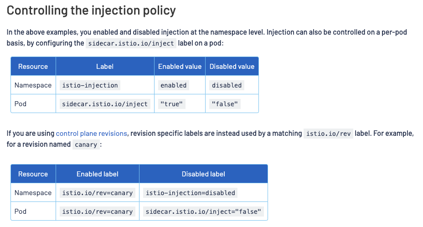Click the Enabled label column header
The image size is (423, 227).
coord(98,174)
